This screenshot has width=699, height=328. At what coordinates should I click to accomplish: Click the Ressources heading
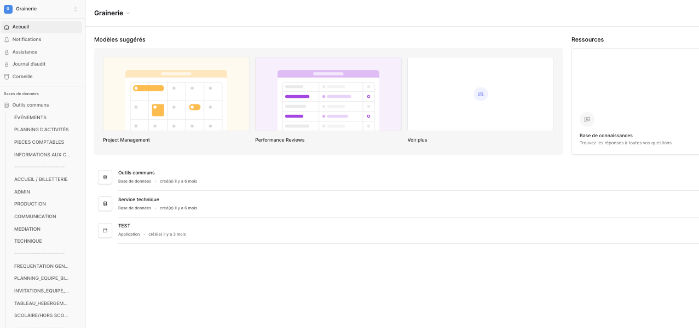[x=588, y=39]
